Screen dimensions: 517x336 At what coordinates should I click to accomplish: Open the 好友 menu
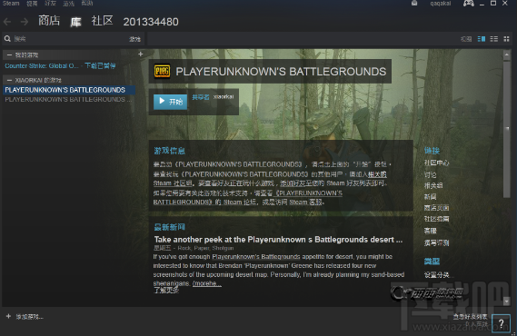tap(50, 4)
